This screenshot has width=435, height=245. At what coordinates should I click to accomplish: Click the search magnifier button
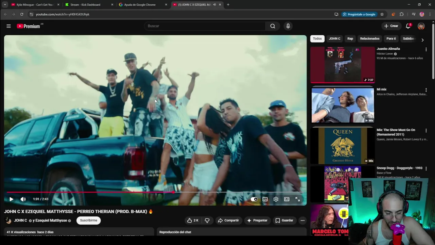(x=273, y=26)
